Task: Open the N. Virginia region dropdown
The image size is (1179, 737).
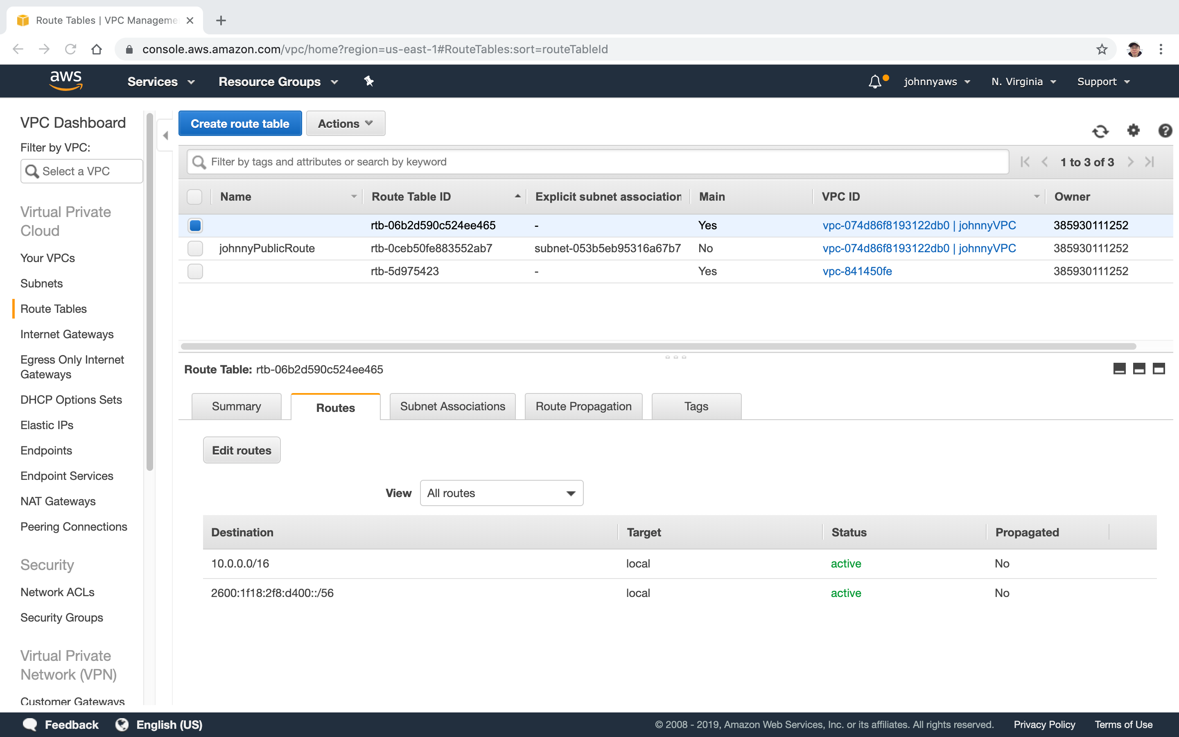Action: [1023, 82]
